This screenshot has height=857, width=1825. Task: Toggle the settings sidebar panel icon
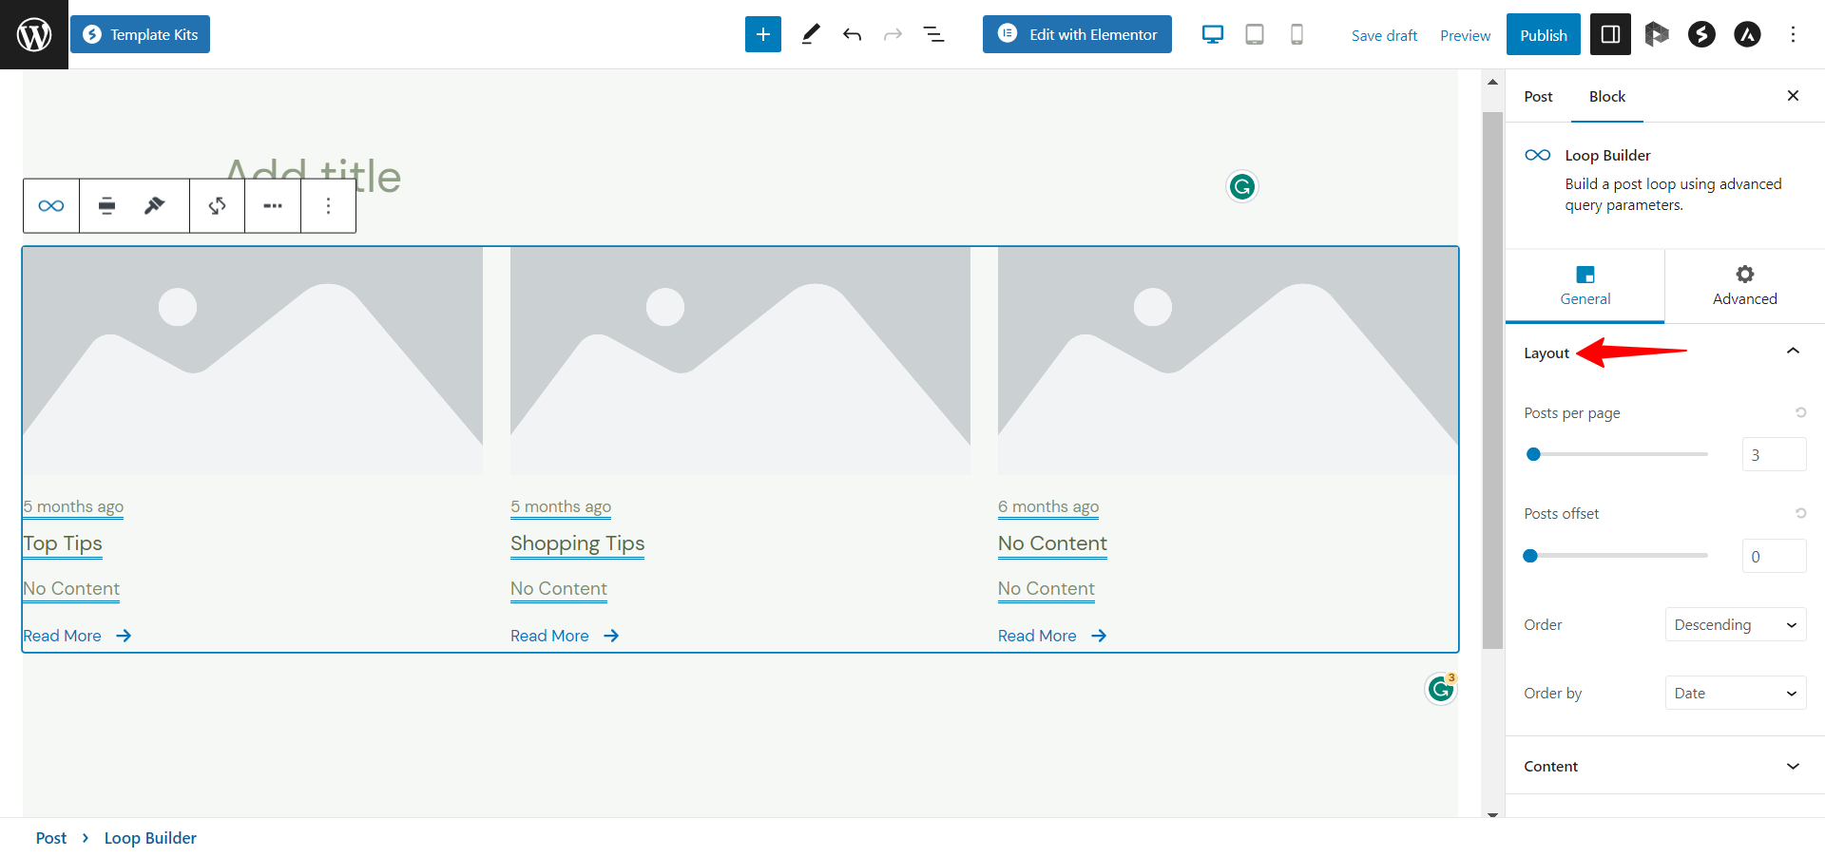coord(1610,34)
